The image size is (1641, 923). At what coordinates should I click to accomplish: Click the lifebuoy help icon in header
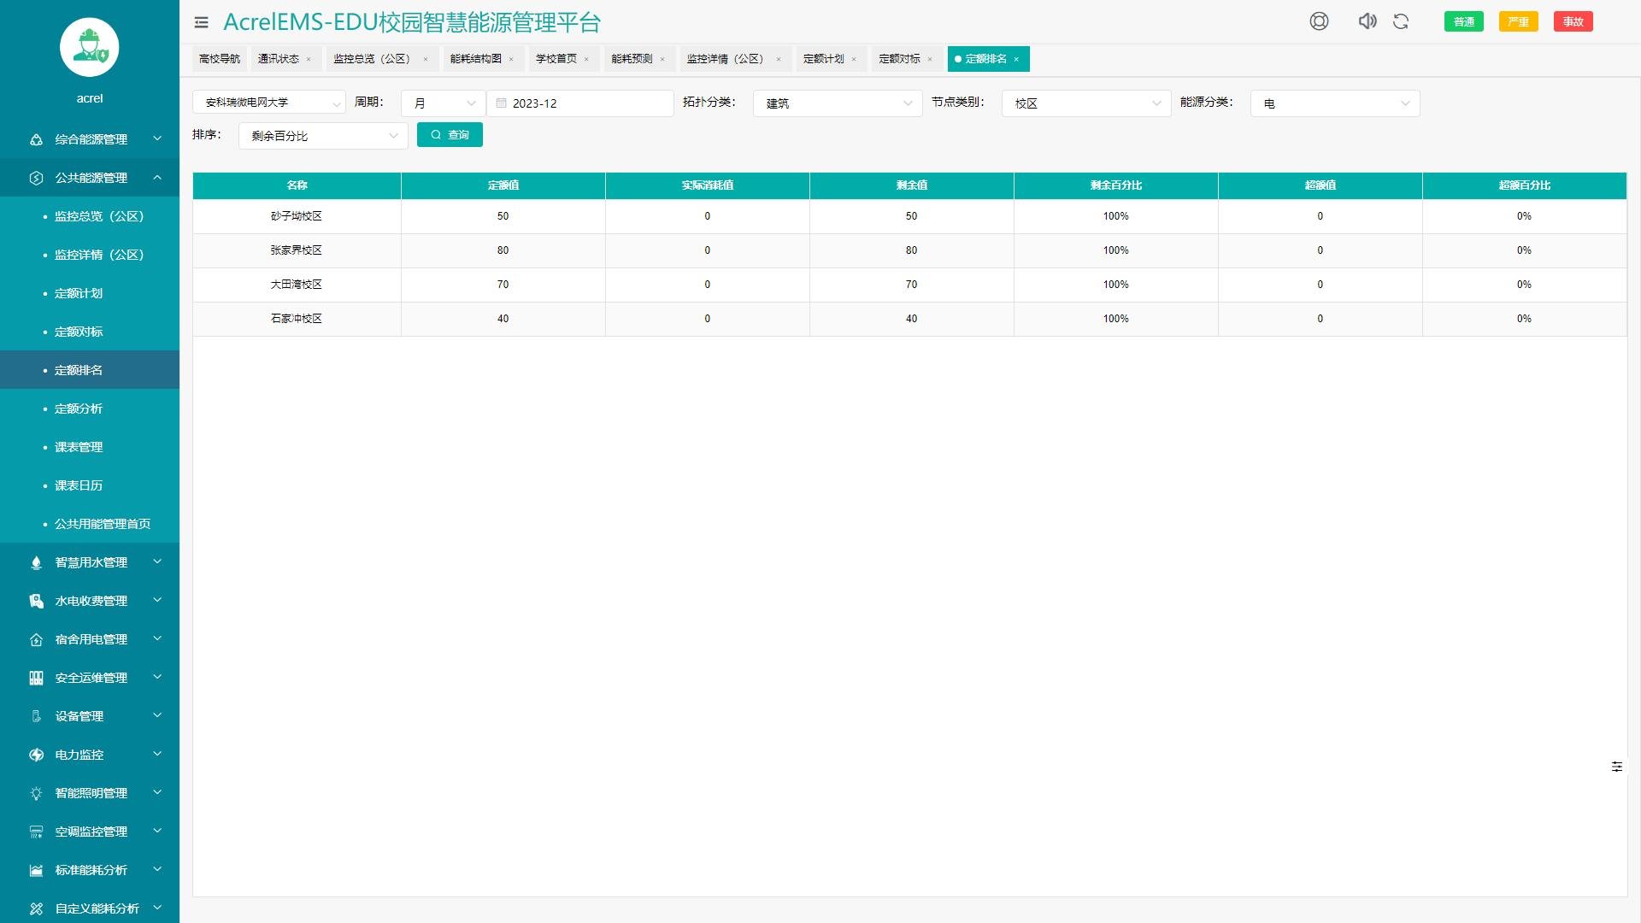pyautogui.click(x=1319, y=21)
